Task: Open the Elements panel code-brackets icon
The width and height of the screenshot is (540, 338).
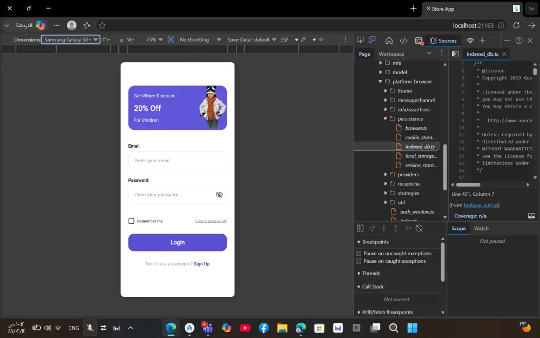Action: click(x=403, y=41)
